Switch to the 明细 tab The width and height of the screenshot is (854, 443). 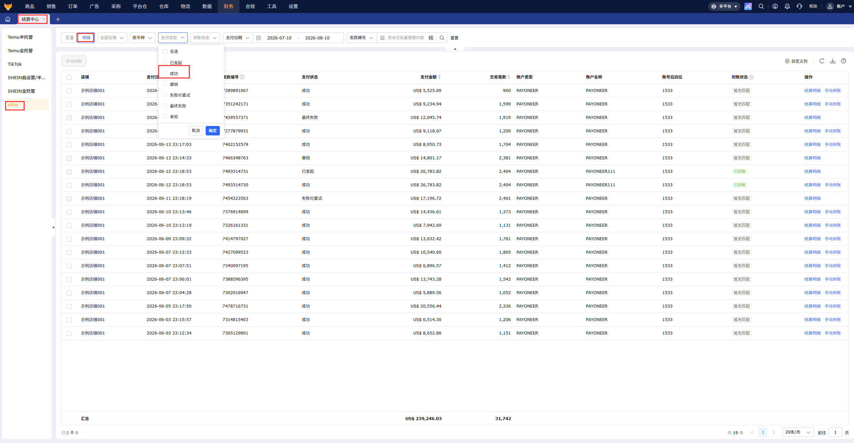tap(86, 38)
